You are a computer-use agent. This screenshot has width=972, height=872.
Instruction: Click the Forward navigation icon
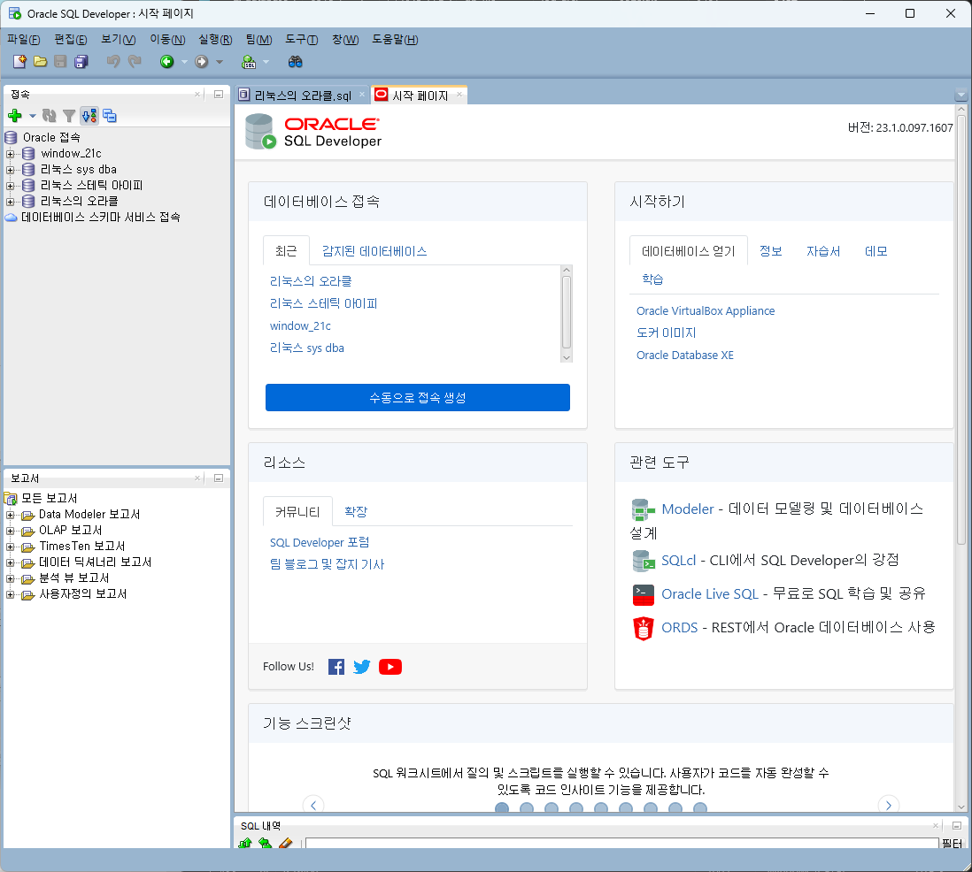[x=202, y=61]
